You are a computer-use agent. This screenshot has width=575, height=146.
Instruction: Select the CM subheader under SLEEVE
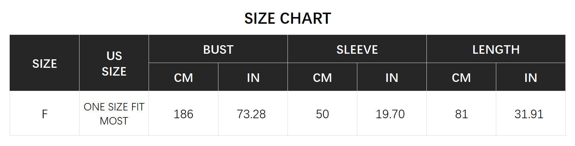322,77
